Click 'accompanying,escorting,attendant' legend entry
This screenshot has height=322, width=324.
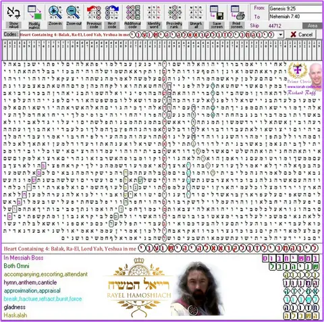click(x=46, y=274)
